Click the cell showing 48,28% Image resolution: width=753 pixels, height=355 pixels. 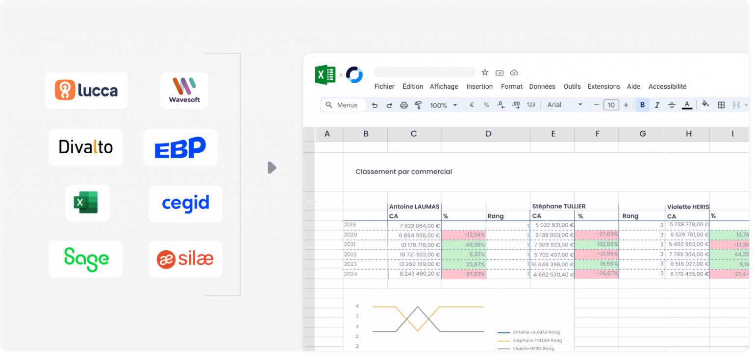coord(464,245)
